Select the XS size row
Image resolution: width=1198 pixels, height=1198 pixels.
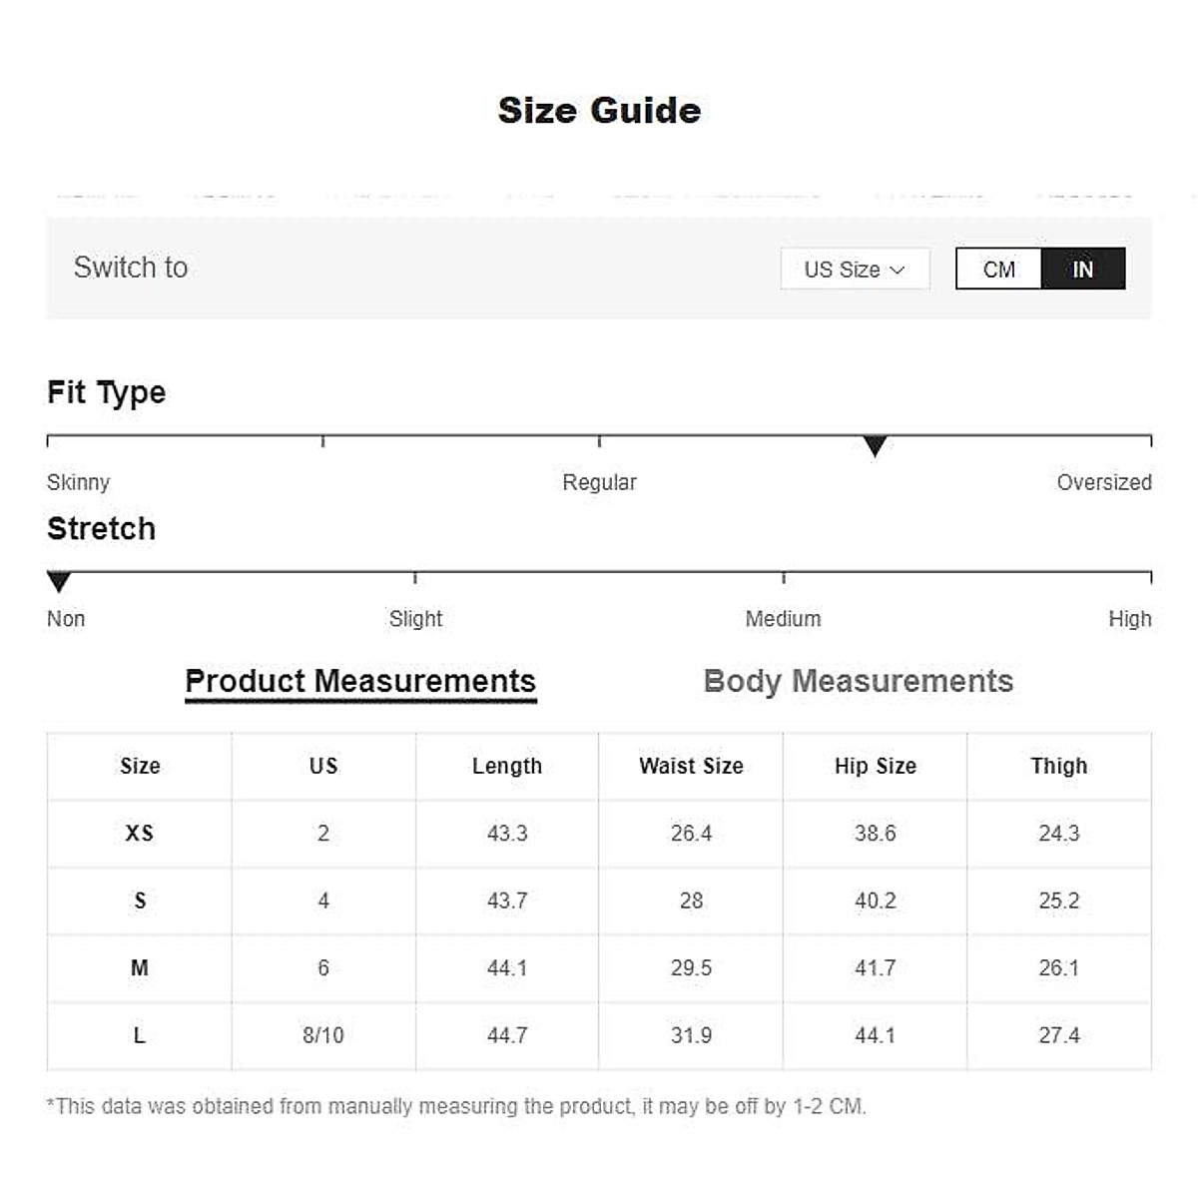(x=140, y=834)
